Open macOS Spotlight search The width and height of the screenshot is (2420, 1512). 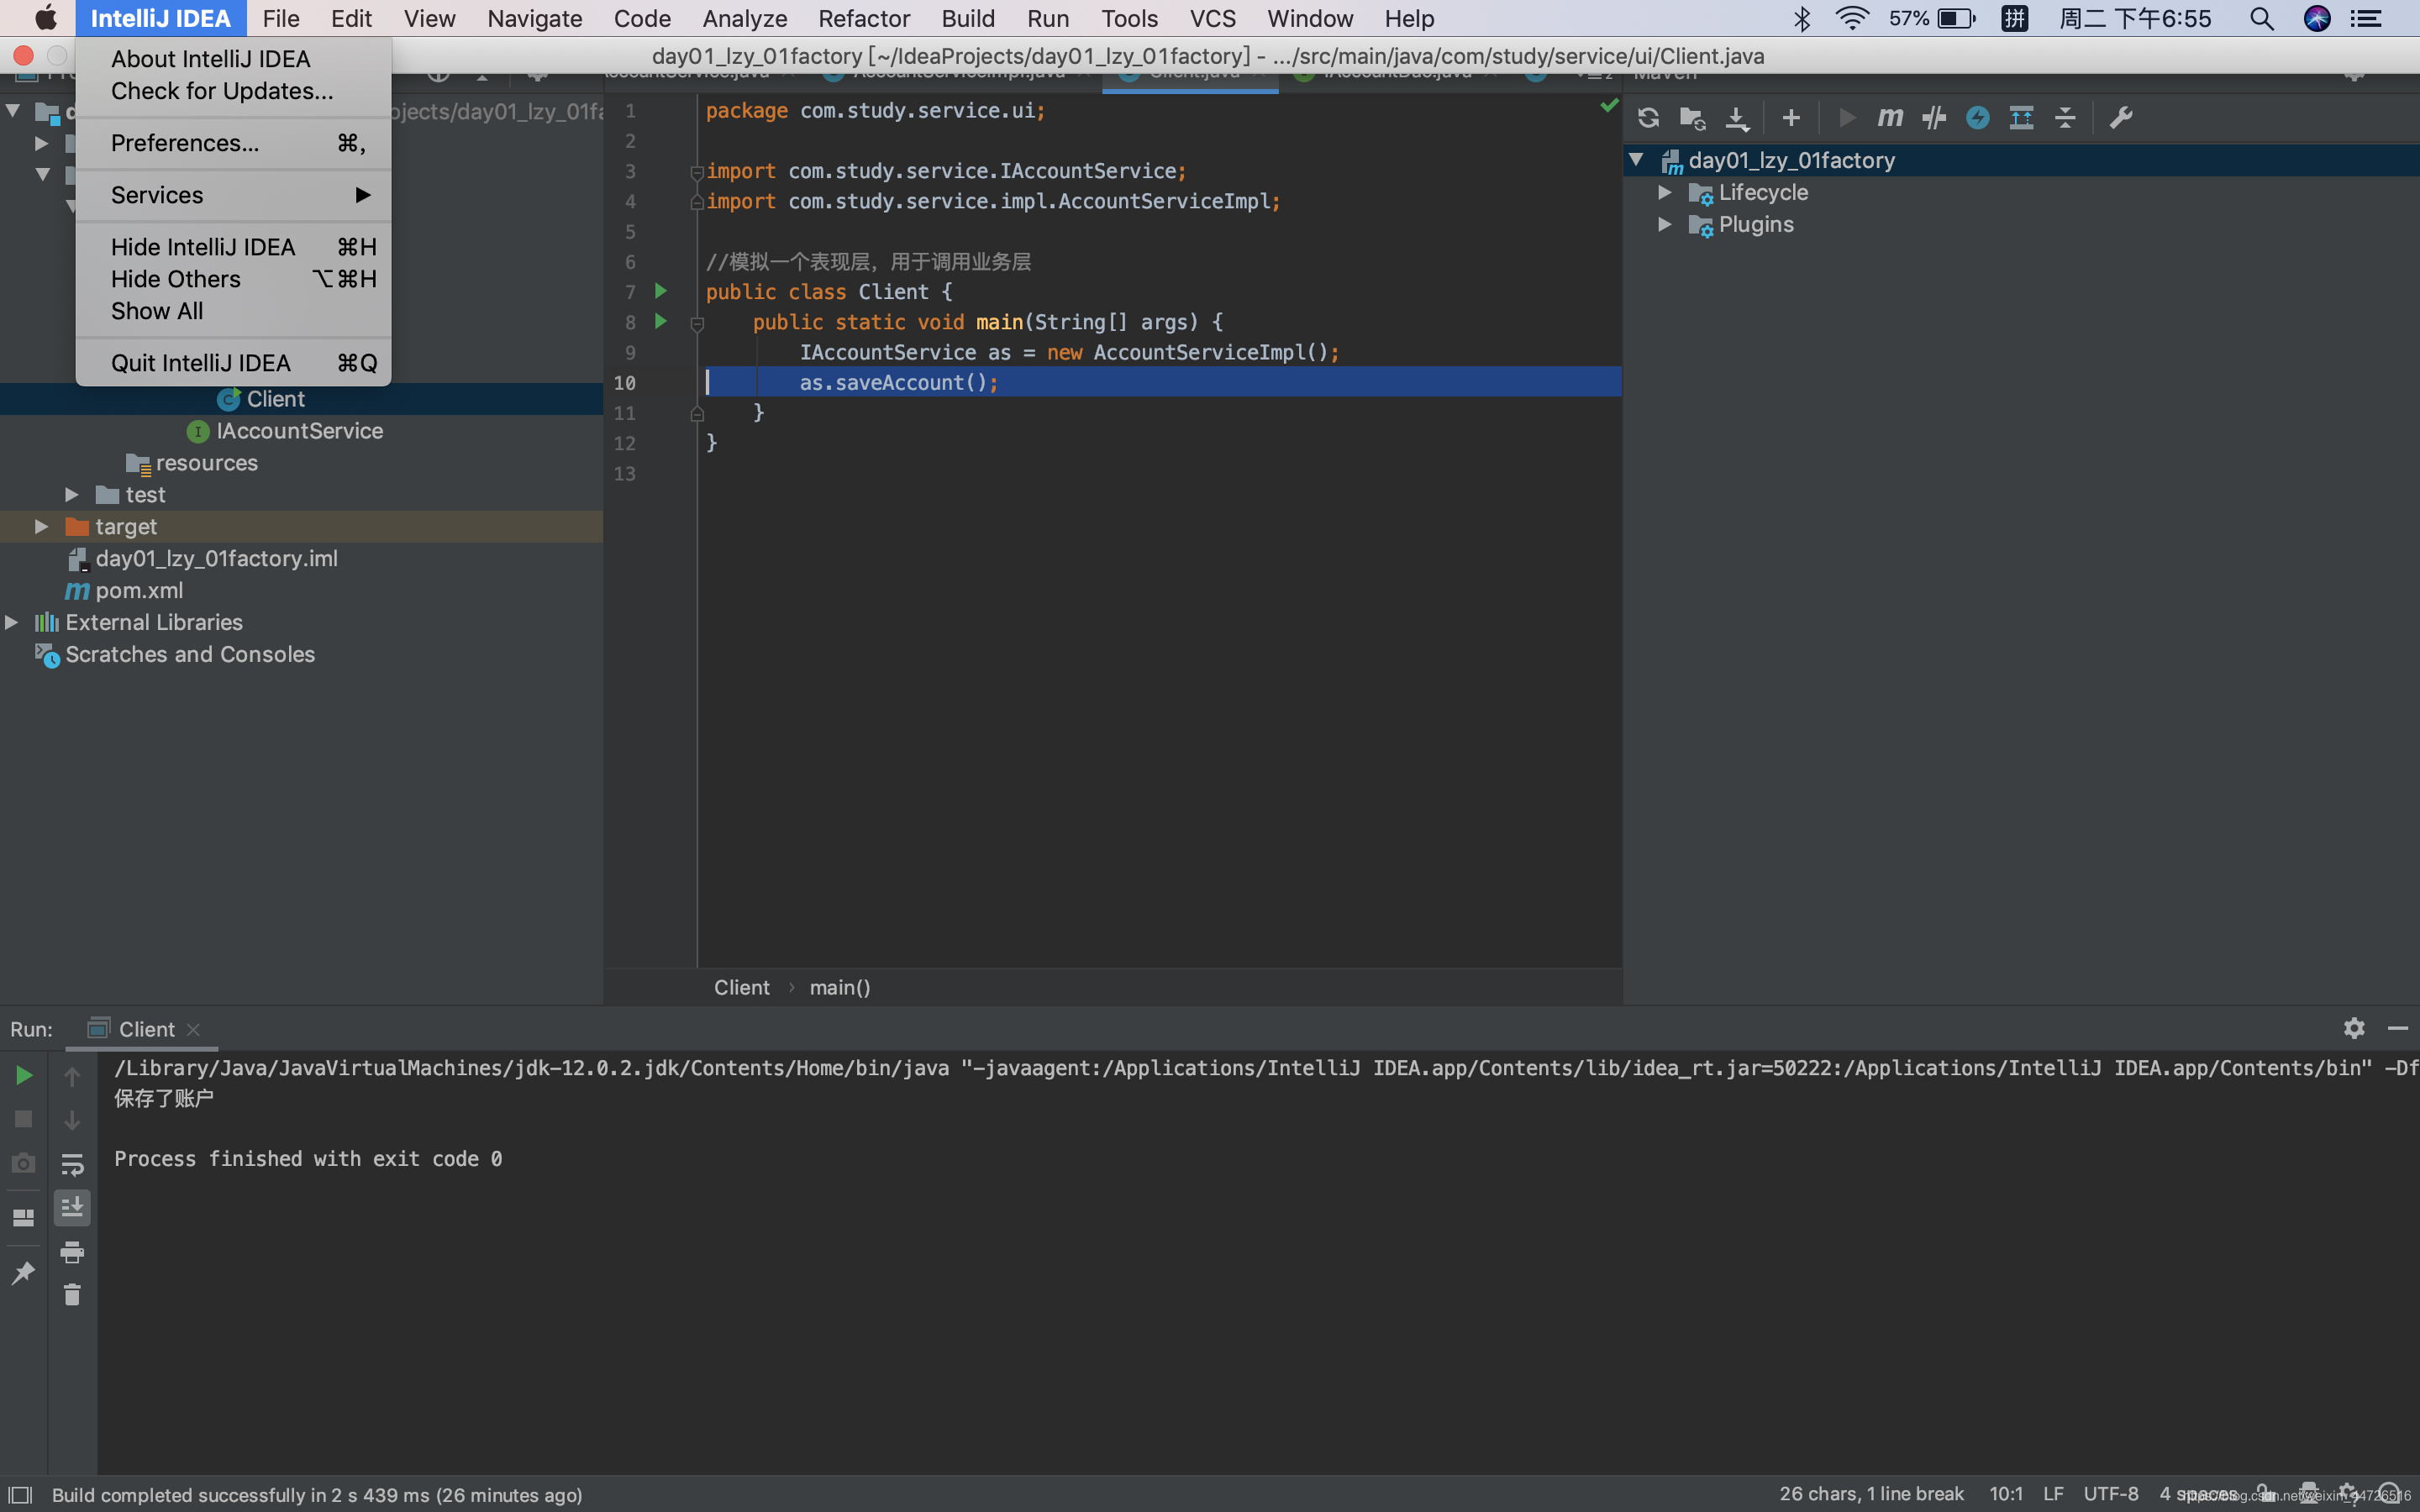(x=2261, y=18)
